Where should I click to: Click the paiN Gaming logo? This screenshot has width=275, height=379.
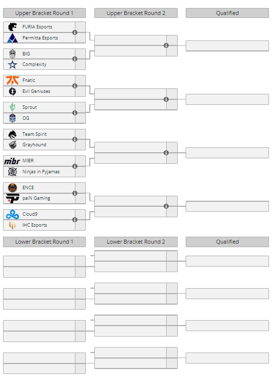pos(12,198)
